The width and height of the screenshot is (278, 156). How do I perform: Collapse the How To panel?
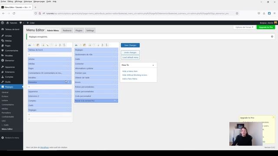click(x=153, y=65)
